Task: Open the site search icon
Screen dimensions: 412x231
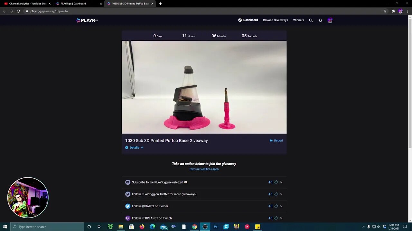Action: 311,20
